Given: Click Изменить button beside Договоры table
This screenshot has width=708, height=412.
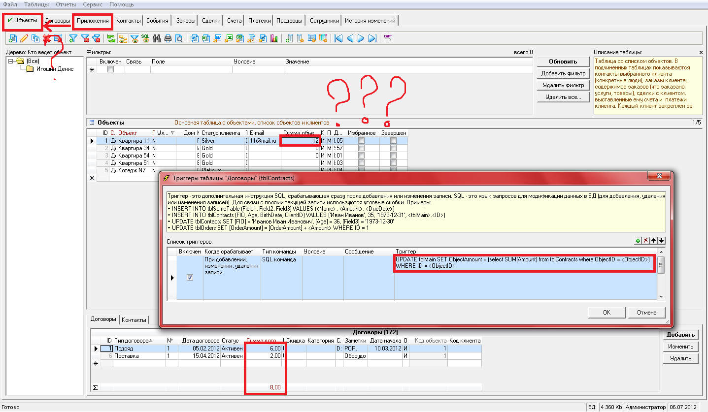Looking at the screenshot, I should coord(680,347).
